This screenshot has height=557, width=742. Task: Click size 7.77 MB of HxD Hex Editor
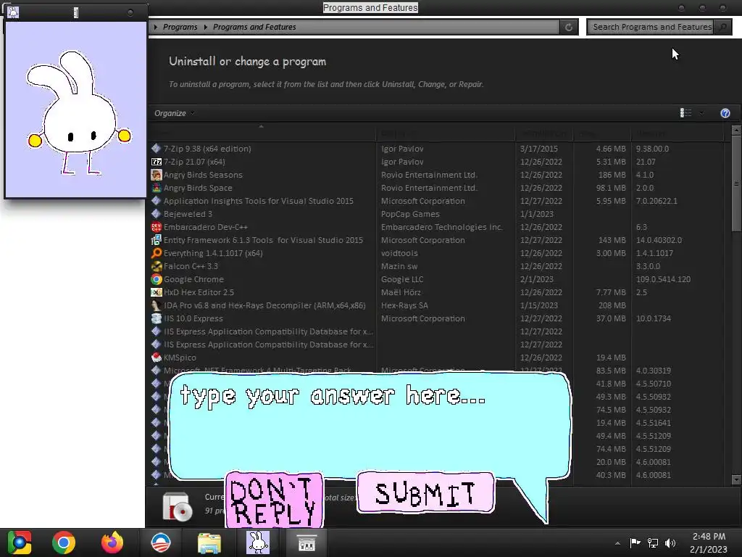[611, 292]
